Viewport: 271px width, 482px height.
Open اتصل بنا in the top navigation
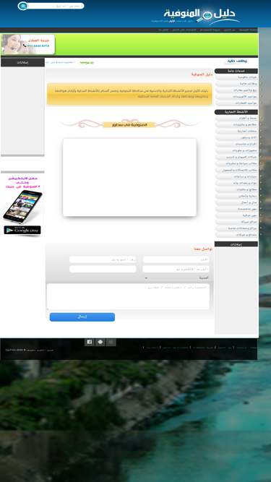point(163,30)
